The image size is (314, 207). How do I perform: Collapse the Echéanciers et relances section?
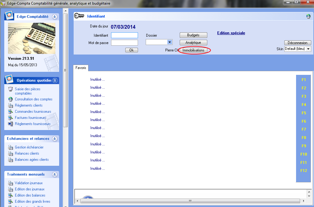[55, 139]
